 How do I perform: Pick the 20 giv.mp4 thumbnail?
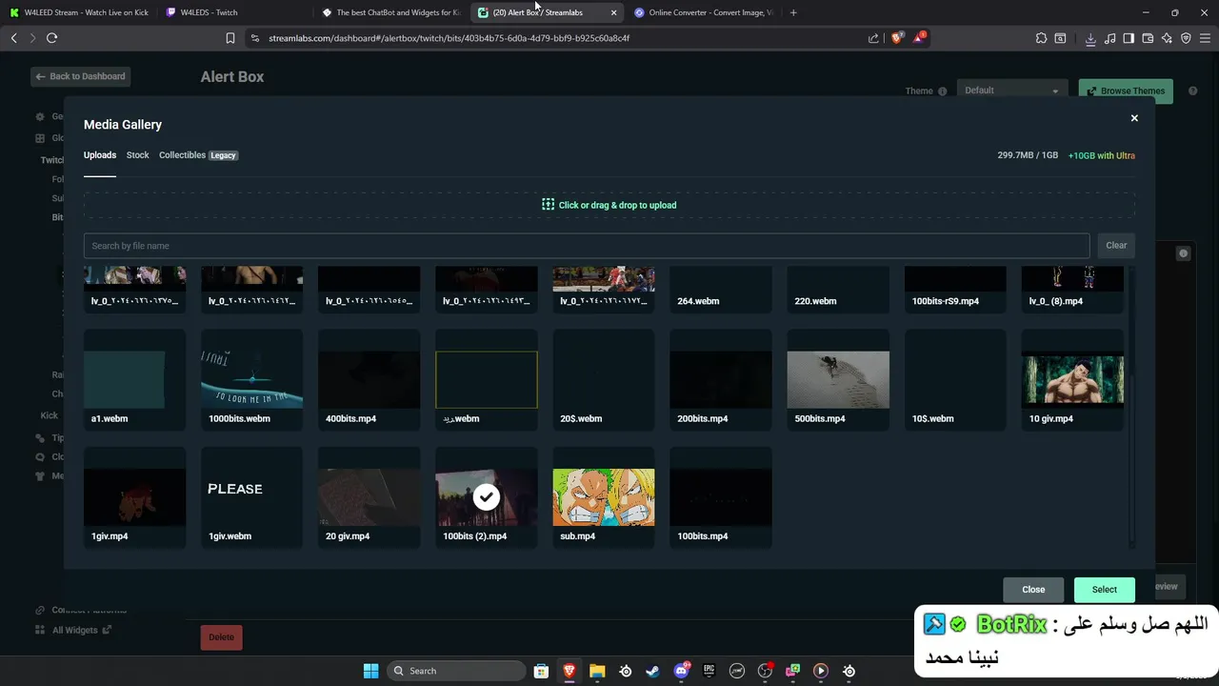point(370,497)
